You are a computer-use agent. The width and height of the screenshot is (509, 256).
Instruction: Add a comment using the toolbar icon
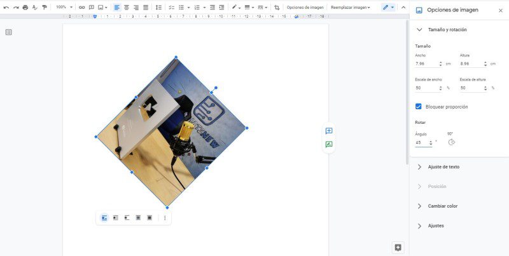tap(92, 7)
